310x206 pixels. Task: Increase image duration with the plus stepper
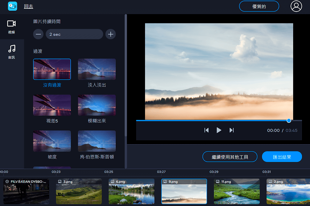coord(111,34)
